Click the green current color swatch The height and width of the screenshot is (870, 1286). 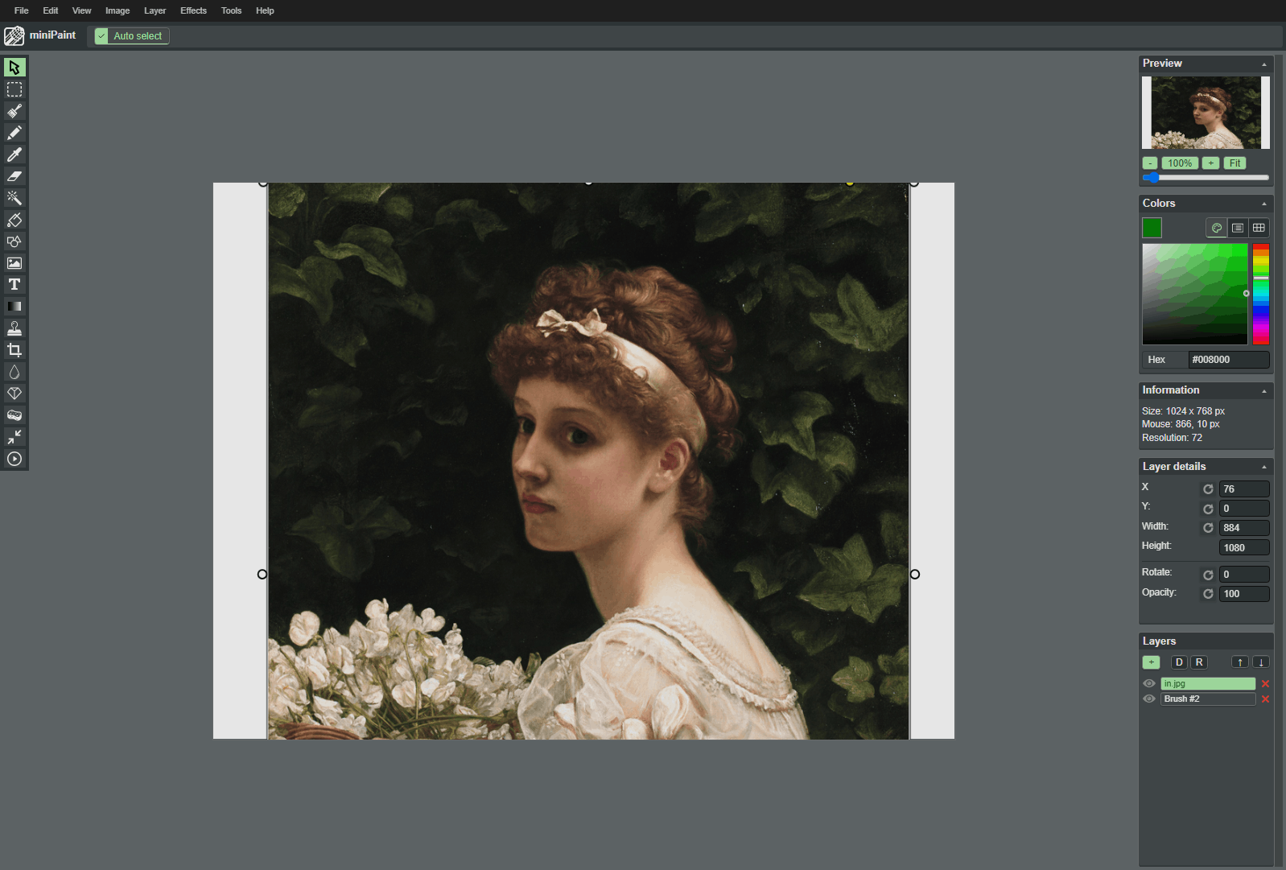pyautogui.click(x=1152, y=228)
